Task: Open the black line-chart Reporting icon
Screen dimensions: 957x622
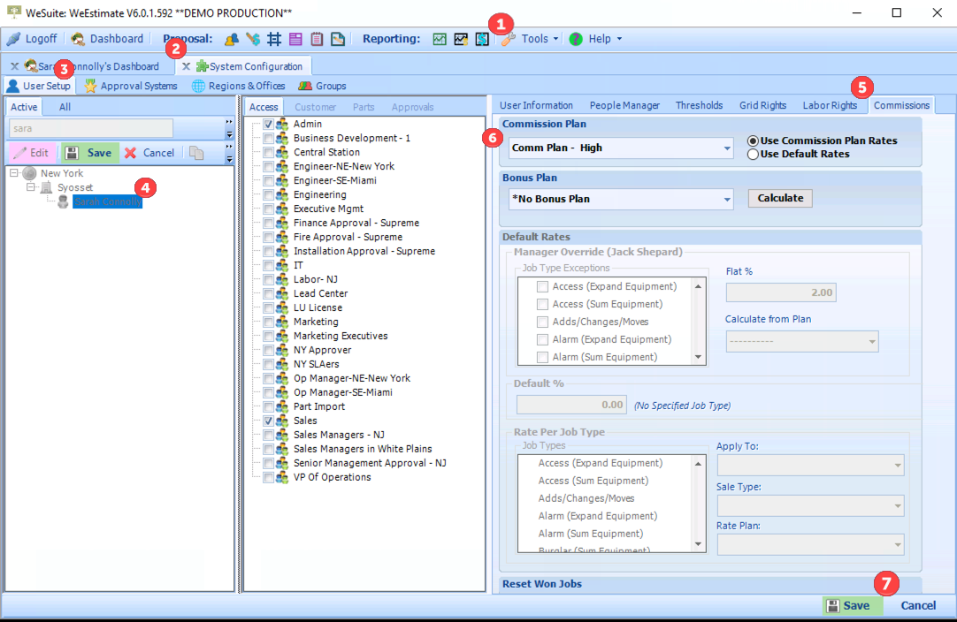Action: tap(461, 39)
